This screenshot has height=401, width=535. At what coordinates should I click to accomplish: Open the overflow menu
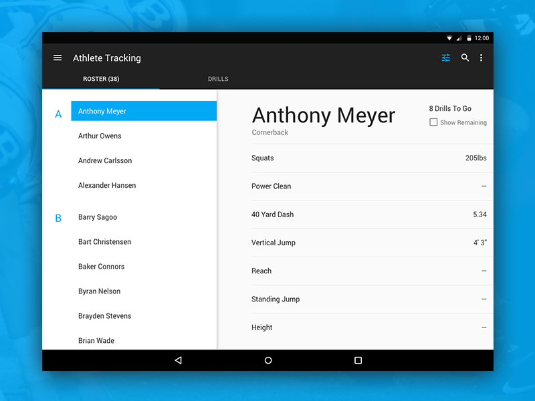pos(481,58)
